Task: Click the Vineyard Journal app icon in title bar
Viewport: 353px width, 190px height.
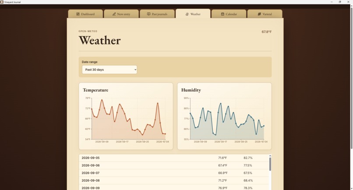Action: click(2, 2)
